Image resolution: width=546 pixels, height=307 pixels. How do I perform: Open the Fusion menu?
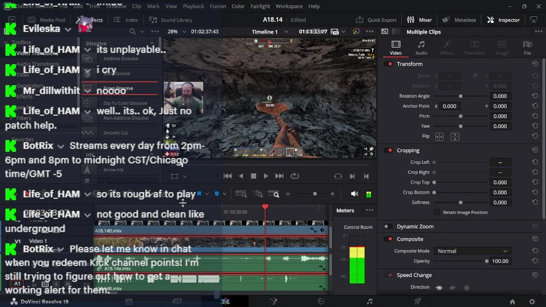click(218, 6)
